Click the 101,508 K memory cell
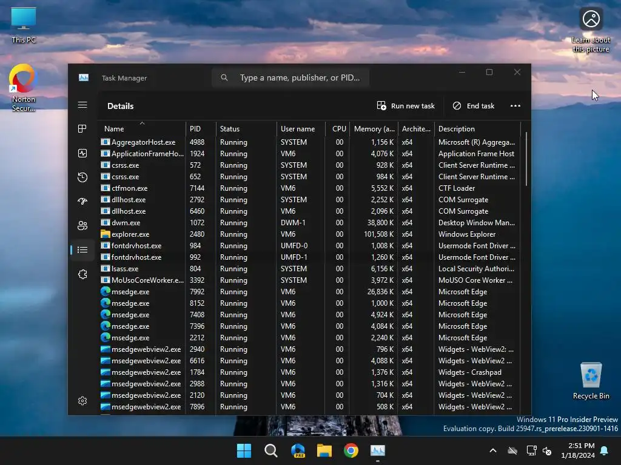Image resolution: width=621 pixels, height=465 pixels. (x=378, y=234)
